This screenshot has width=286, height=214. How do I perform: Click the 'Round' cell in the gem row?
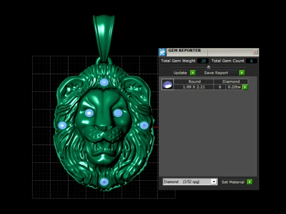tap(194, 81)
